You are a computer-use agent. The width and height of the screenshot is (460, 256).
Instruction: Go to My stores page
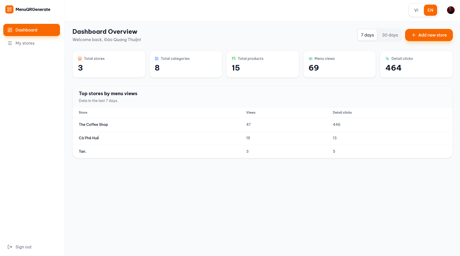32,43
